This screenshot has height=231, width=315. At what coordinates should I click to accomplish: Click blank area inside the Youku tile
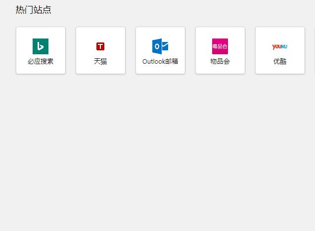click(x=264, y=36)
